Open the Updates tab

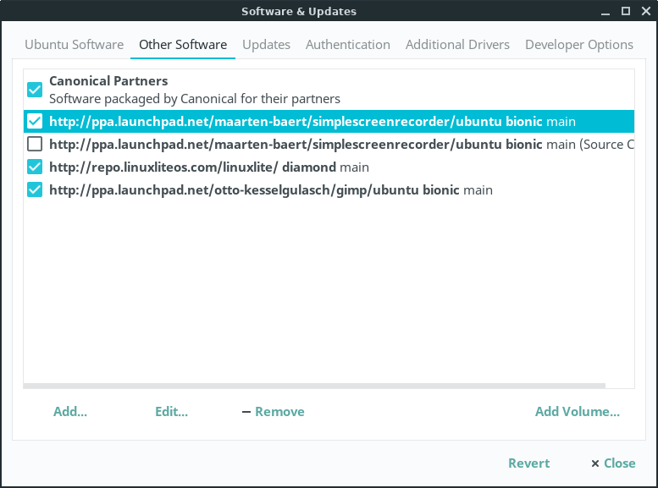click(x=266, y=45)
